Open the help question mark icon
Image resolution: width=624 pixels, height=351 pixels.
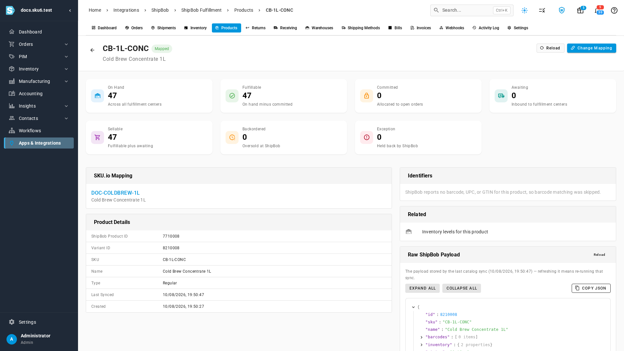coord(614,10)
